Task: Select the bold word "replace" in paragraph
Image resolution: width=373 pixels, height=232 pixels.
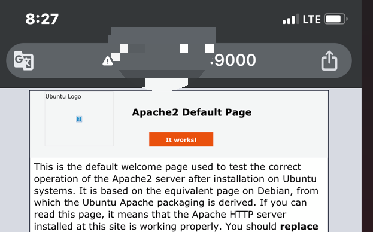Action: pos(299,226)
